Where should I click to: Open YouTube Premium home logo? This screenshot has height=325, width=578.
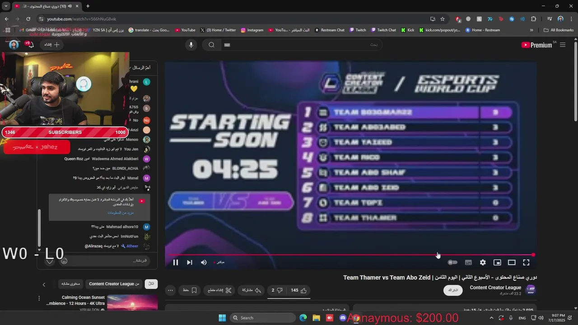tap(537, 45)
